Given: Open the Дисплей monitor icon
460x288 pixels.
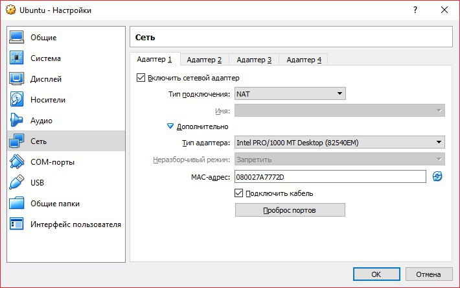Looking at the screenshot, I should tap(16, 78).
